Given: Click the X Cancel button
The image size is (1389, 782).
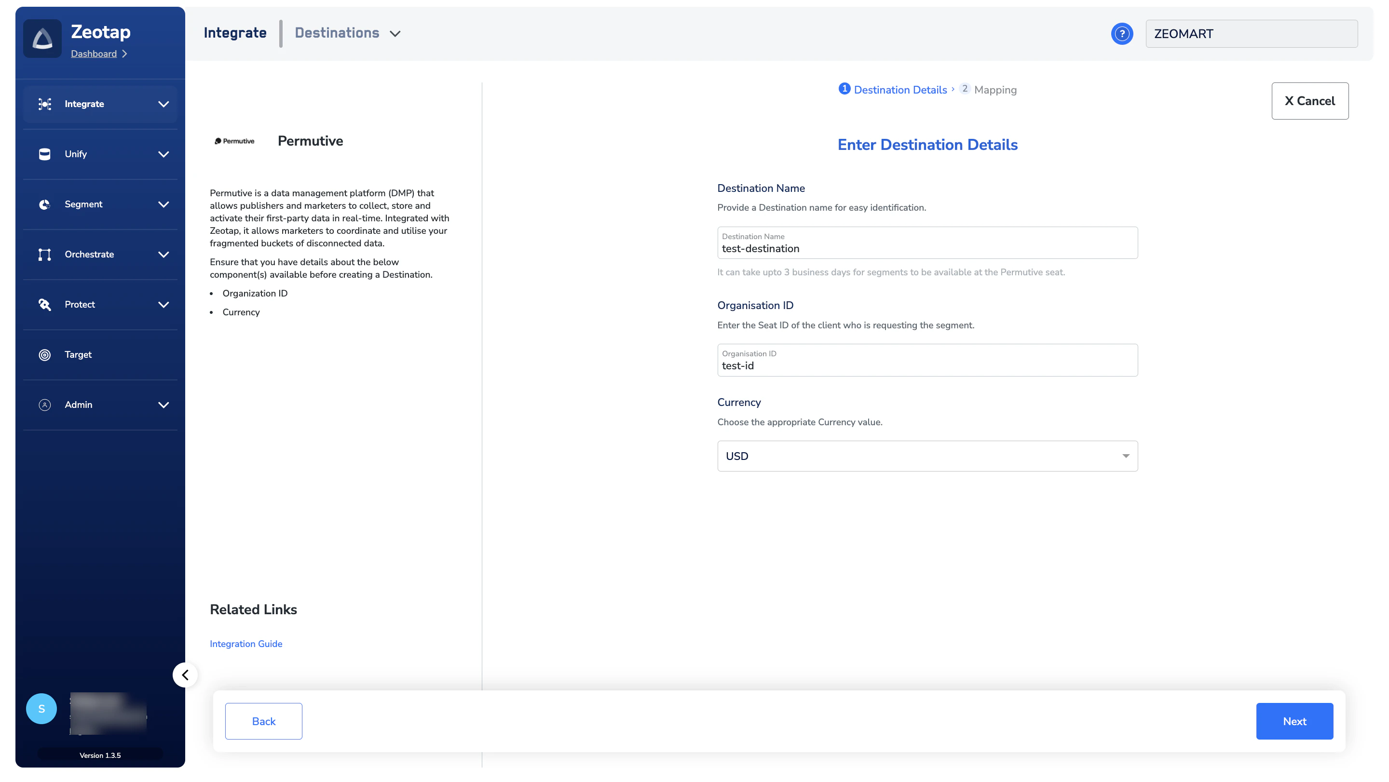Looking at the screenshot, I should click(x=1310, y=101).
